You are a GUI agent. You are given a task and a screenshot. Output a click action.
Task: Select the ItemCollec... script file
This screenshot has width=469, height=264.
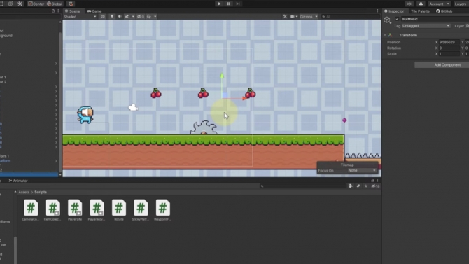pos(52,210)
